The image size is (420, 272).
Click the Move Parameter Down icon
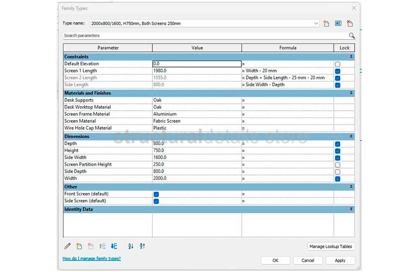[114, 246]
